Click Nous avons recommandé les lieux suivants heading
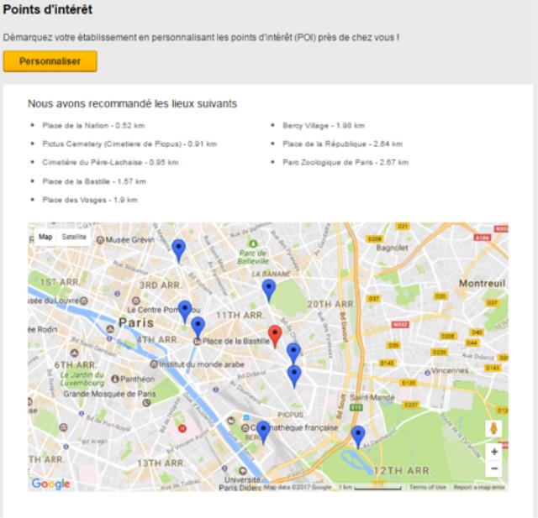This screenshot has height=518, width=538. [133, 103]
